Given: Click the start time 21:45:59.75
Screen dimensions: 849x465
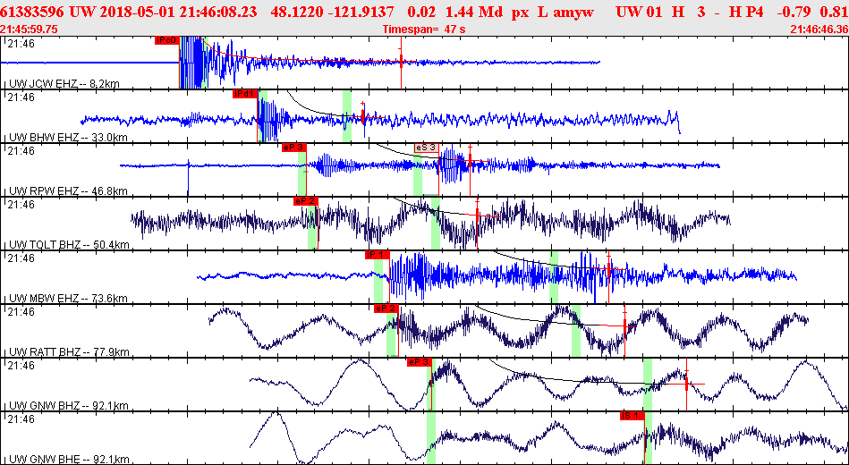Looking at the screenshot, I should pos(28,30).
